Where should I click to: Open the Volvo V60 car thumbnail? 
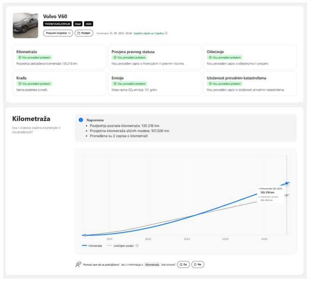(25, 25)
